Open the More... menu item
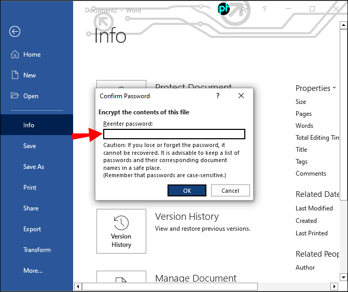This screenshot has width=348, height=292. [x=33, y=271]
